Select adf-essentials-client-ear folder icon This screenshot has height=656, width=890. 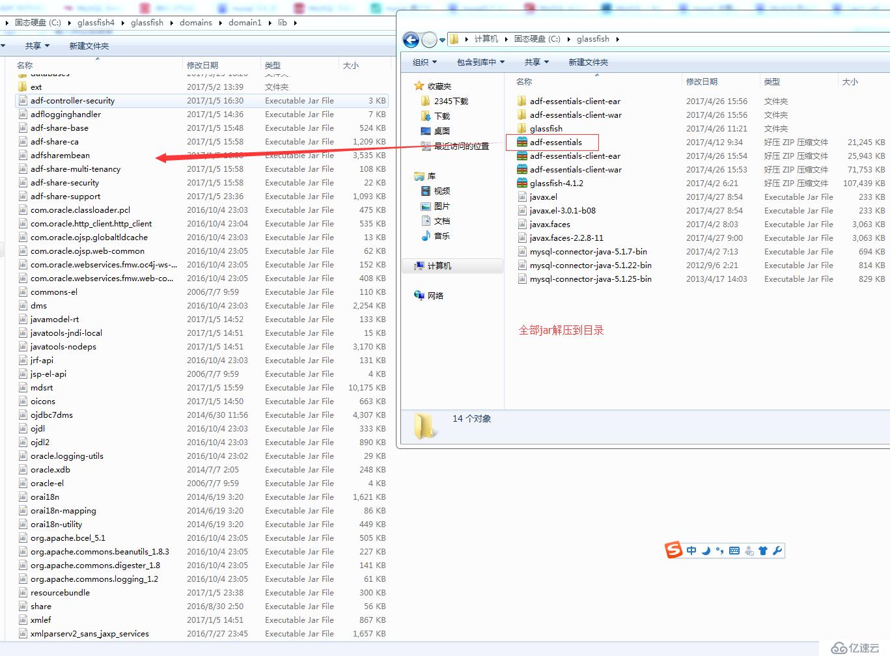[522, 102]
